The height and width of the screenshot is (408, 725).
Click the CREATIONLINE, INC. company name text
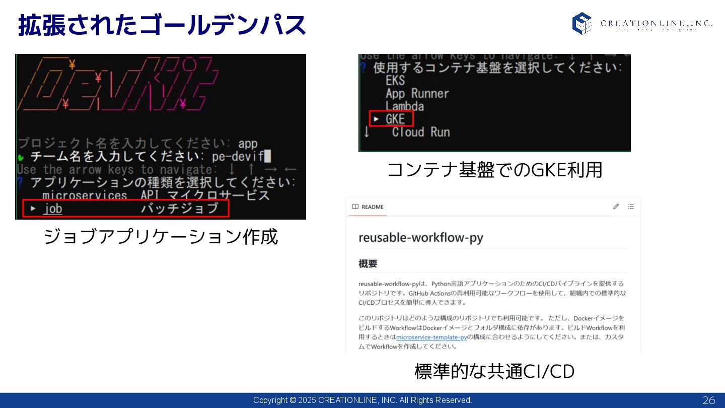click(657, 23)
